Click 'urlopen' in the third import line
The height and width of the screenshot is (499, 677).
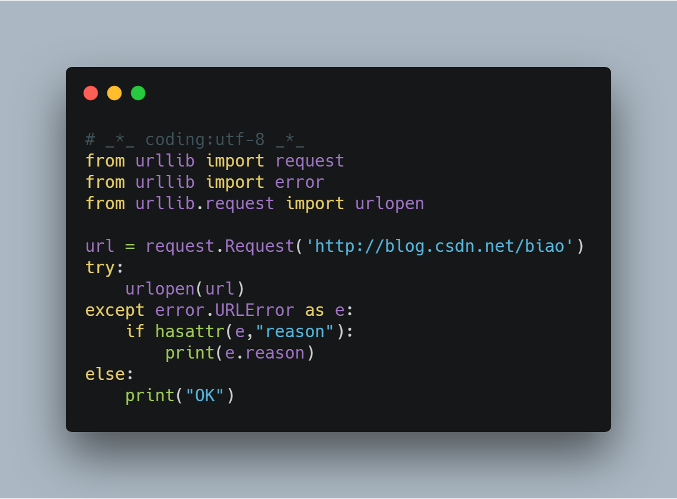pos(389,204)
